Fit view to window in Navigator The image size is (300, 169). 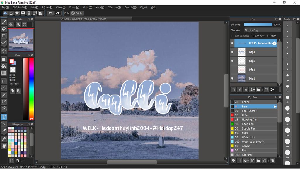click(25, 25)
